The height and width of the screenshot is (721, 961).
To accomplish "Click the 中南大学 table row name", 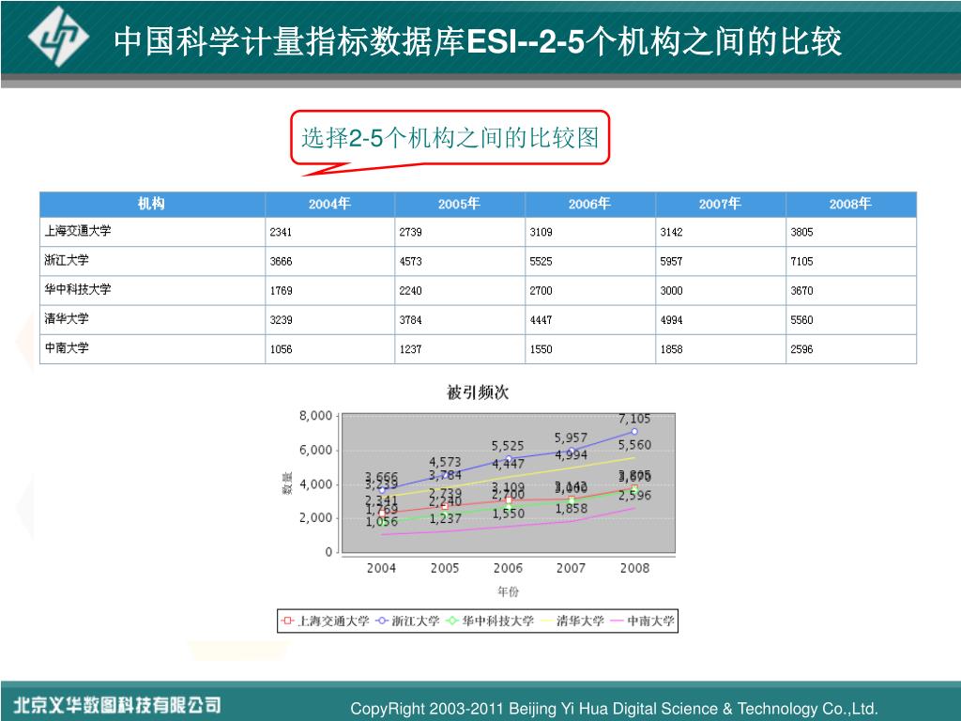I will [67, 348].
